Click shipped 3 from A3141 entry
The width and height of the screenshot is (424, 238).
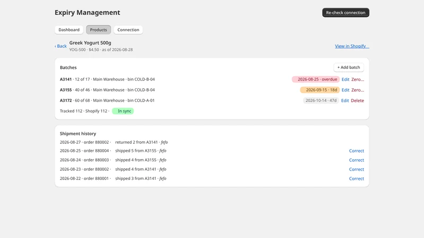tap(140, 178)
